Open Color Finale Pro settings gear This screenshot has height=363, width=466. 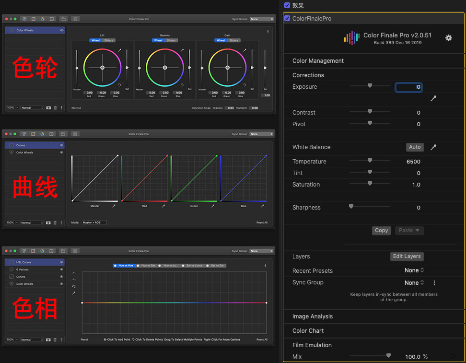click(448, 38)
